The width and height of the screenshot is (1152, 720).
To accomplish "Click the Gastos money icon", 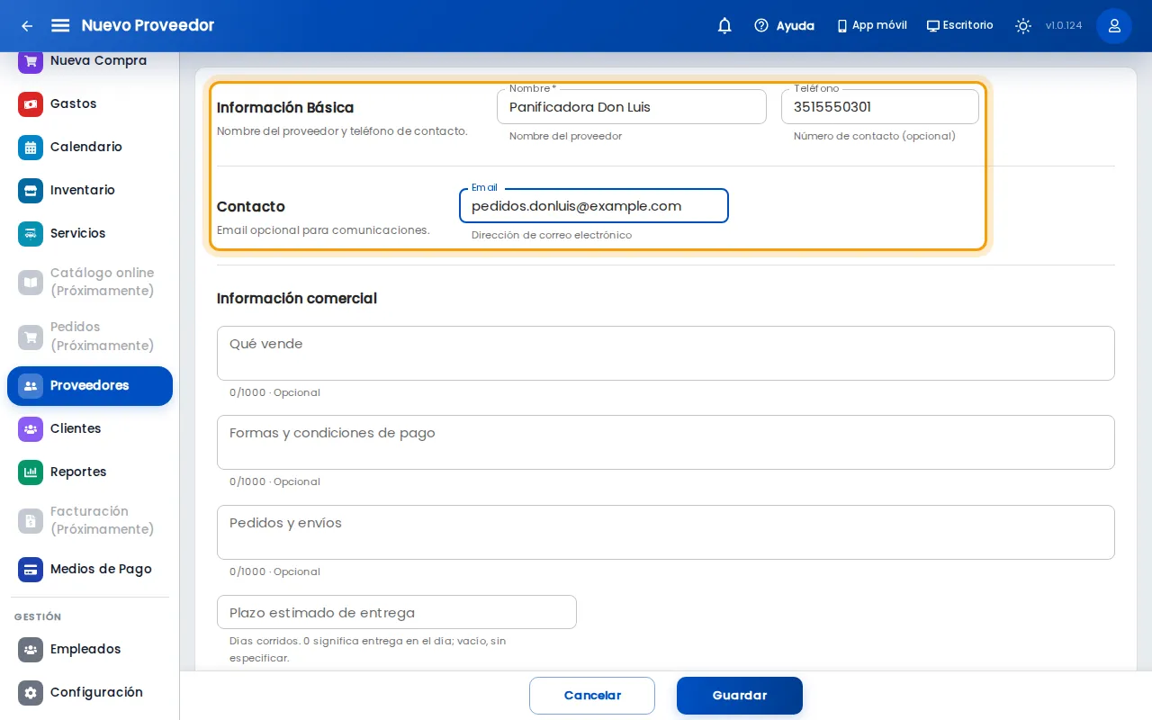I will tap(31, 103).
